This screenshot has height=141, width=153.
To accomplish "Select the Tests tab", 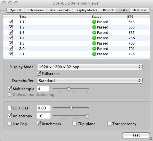I will coord(123,10).
